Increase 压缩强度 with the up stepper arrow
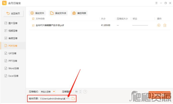Viewport: 173px width, 104px height. pyautogui.click(x=80, y=91)
